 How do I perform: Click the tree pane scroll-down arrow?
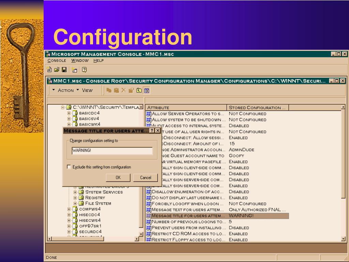[x=141, y=234]
